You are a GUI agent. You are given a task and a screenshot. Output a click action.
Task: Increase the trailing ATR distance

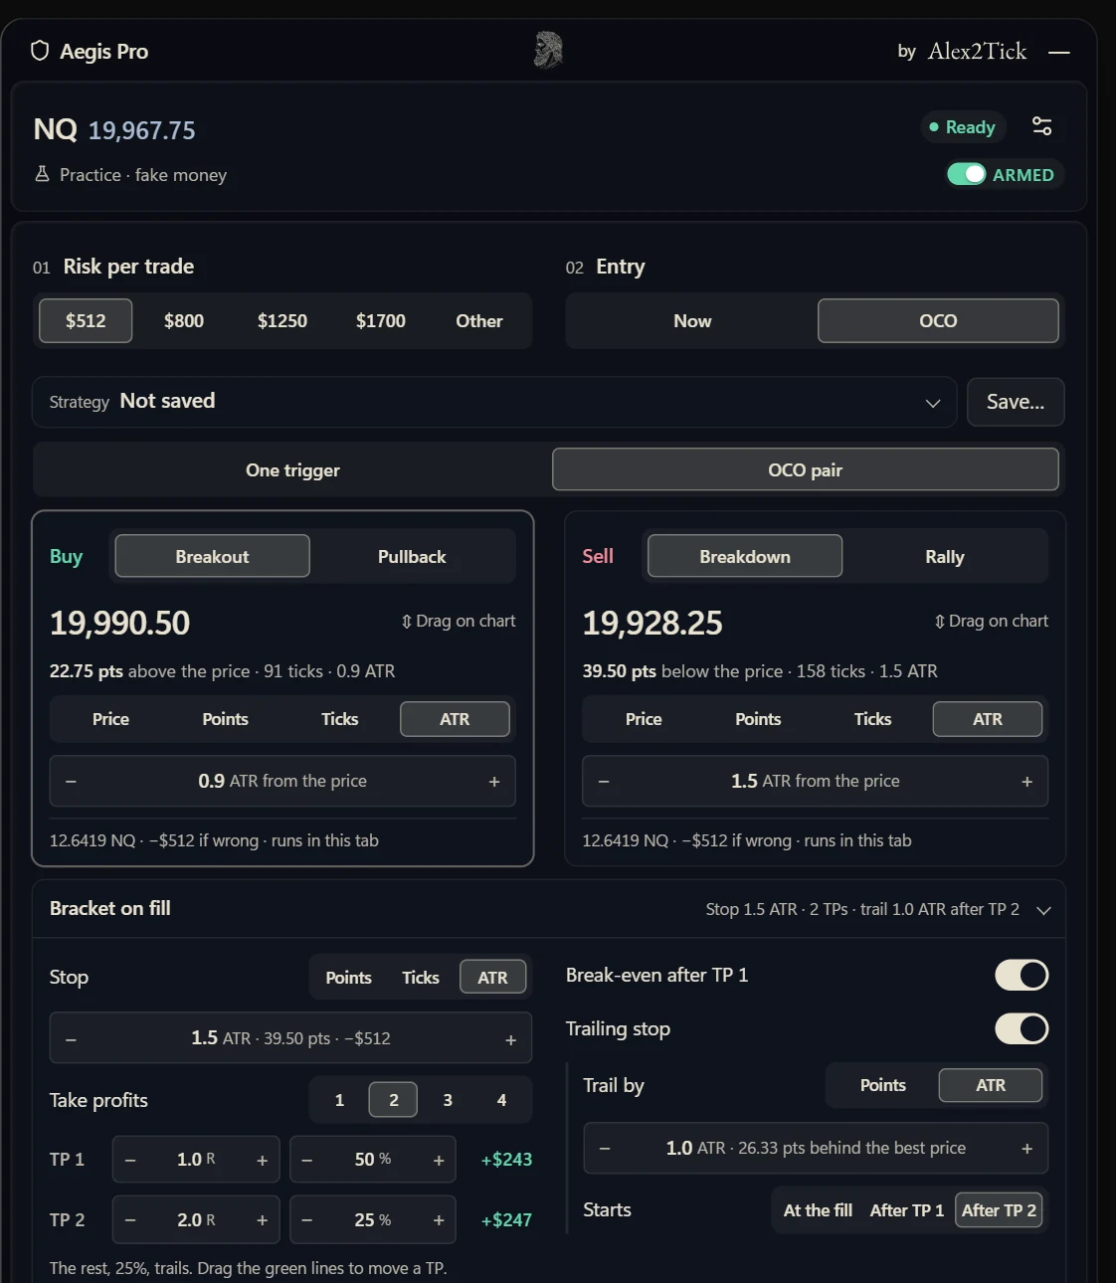1027,1148
